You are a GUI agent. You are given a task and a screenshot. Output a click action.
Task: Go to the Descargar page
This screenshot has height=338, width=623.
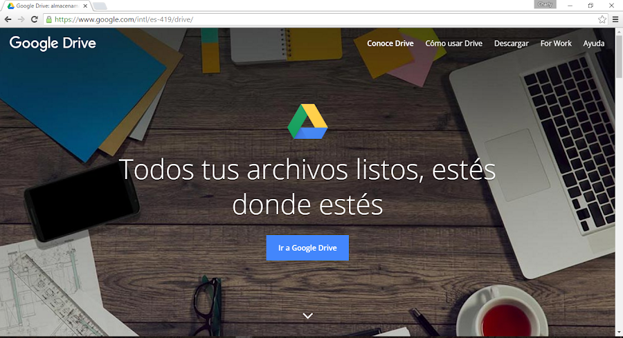[512, 44]
